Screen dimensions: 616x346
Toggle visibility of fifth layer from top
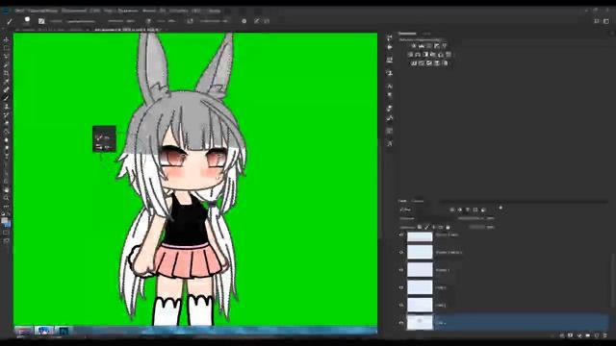(401, 305)
